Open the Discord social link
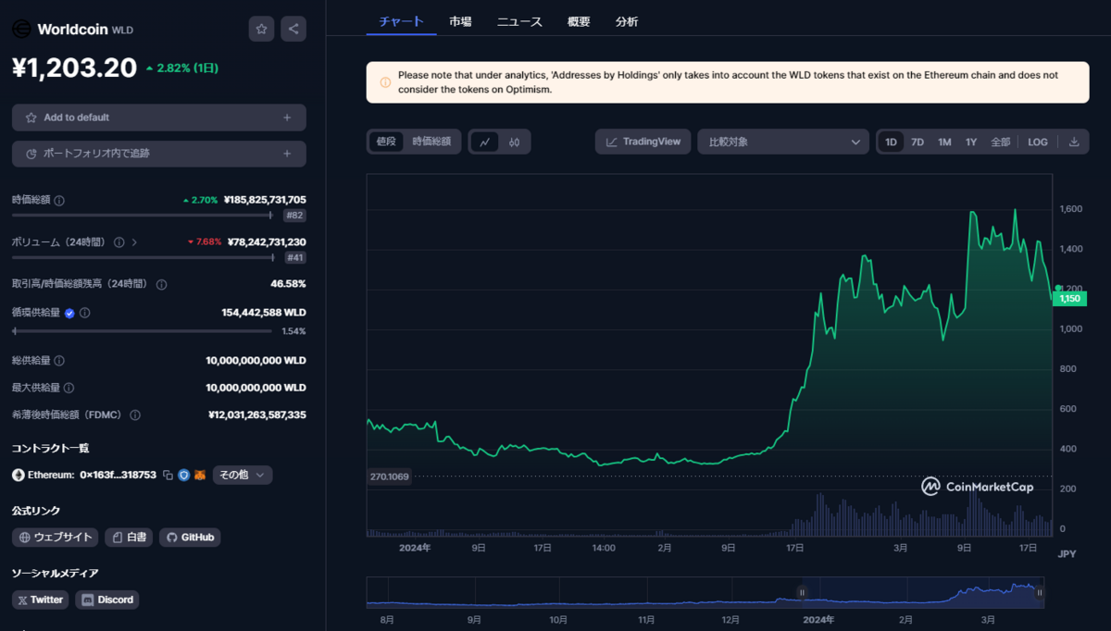This screenshot has width=1111, height=631. (107, 600)
